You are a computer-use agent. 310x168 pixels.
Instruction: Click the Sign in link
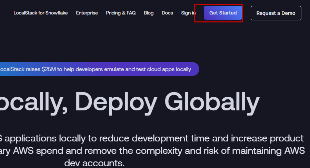click(x=188, y=13)
